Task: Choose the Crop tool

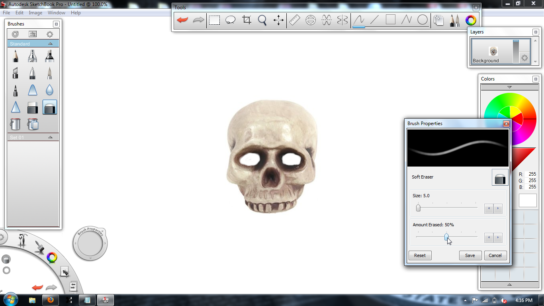Action: coord(247,20)
